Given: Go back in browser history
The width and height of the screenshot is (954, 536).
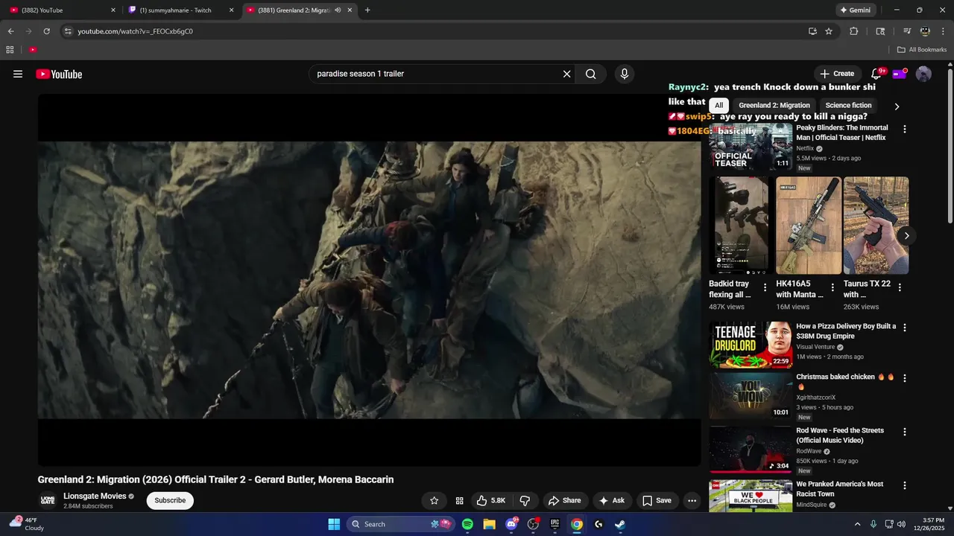Looking at the screenshot, I should 10,31.
